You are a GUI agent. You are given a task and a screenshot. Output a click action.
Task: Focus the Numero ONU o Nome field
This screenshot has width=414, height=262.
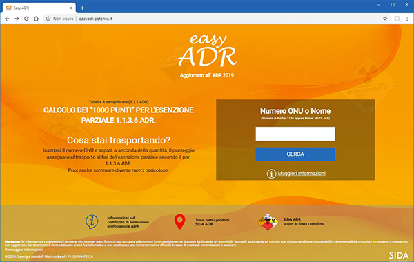point(295,134)
